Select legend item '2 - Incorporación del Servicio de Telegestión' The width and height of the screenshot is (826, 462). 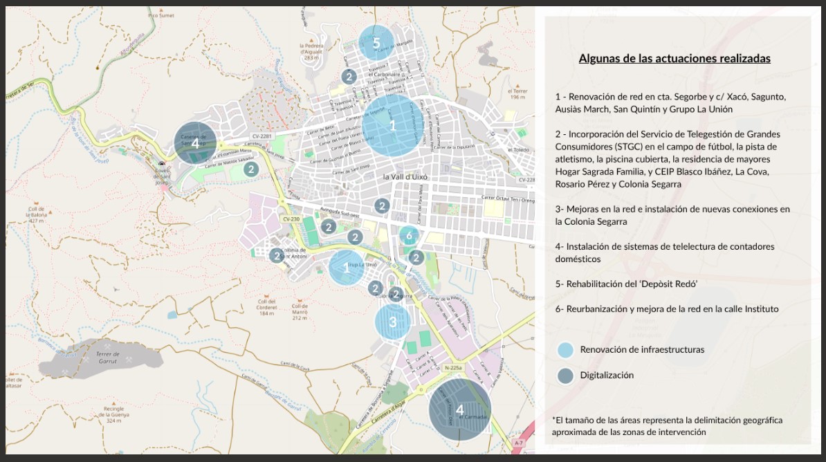[668, 159]
